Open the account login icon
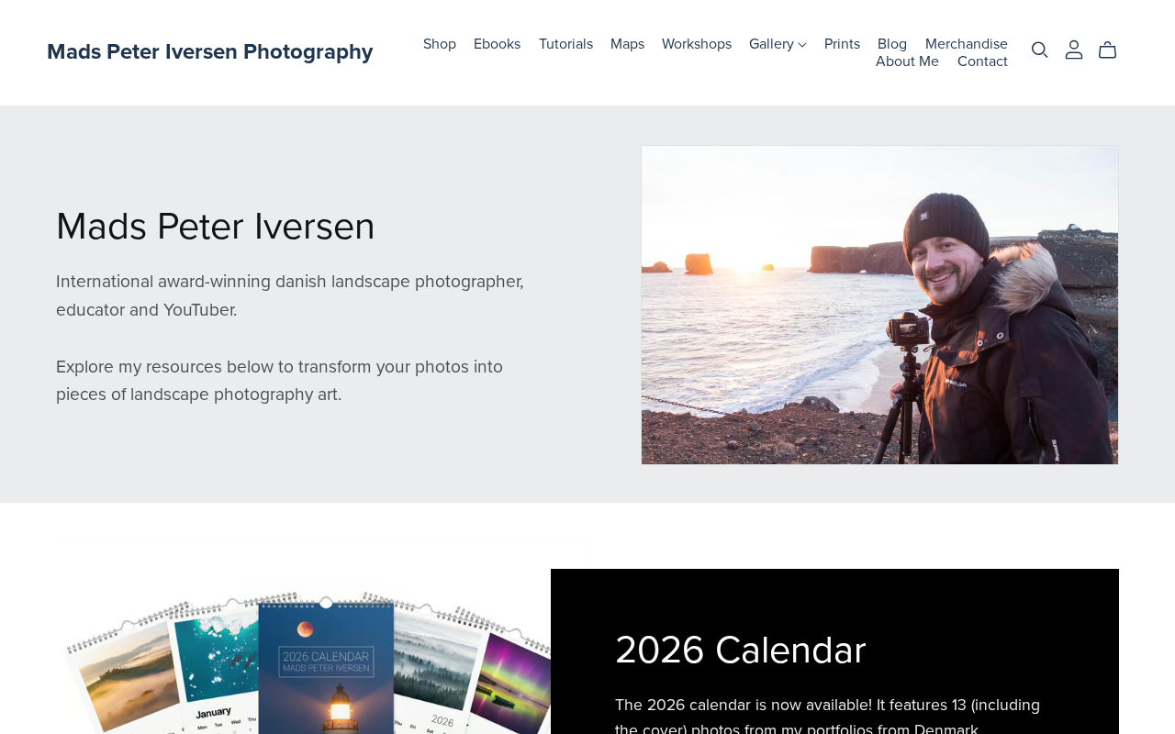Screen dimensions: 1175x734 pos(1074,50)
